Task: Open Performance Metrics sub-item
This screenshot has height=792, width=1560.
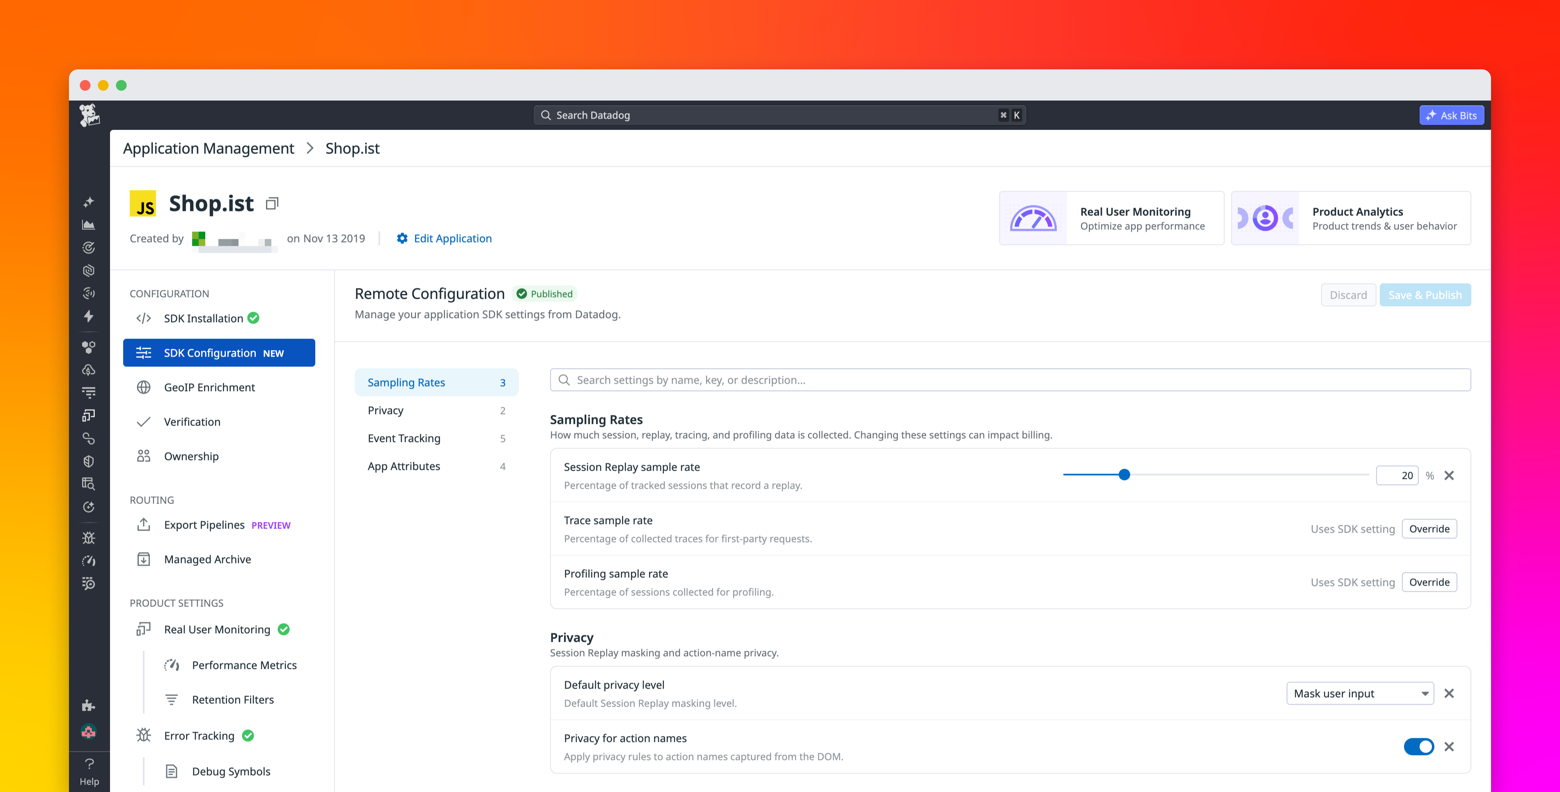Action: coord(233,666)
